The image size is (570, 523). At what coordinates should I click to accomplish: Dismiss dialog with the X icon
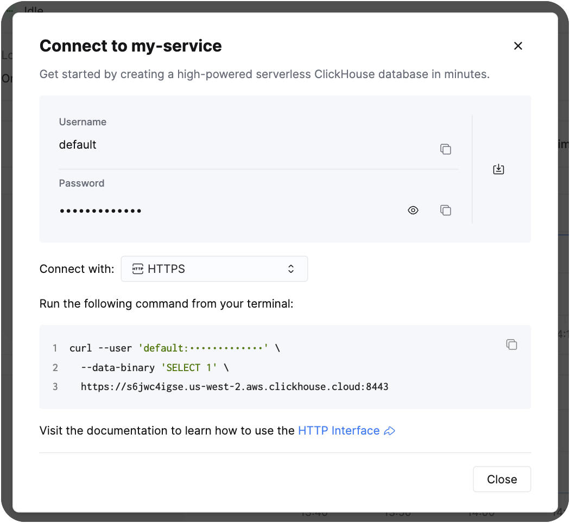tap(518, 46)
